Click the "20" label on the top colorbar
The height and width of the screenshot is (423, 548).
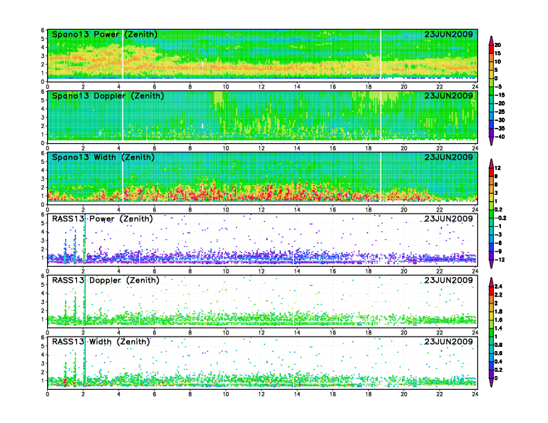click(x=497, y=45)
